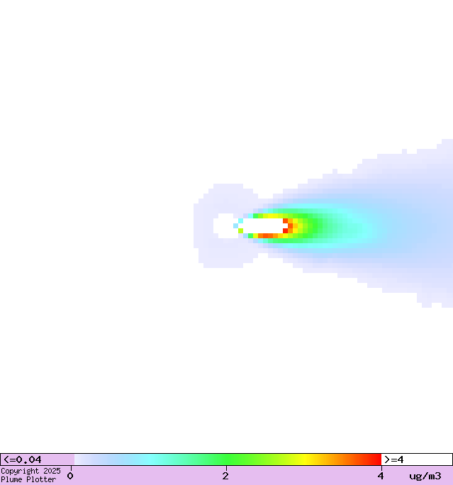This screenshot has height=485, width=453.
Task: Select the >=4 legend box
Action: pos(416,459)
